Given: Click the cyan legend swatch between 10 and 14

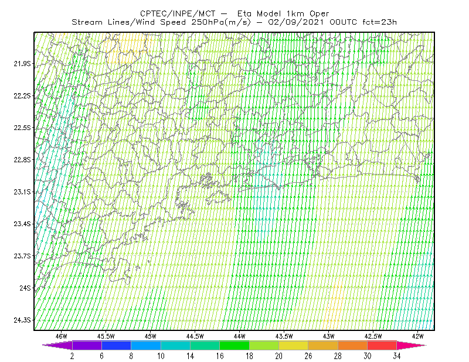Looking at the screenshot, I should click(175, 345).
